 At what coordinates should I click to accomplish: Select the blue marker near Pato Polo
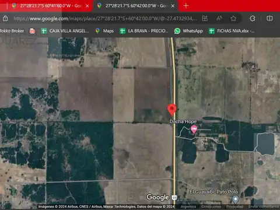pyautogui.click(x=236, y=199)
